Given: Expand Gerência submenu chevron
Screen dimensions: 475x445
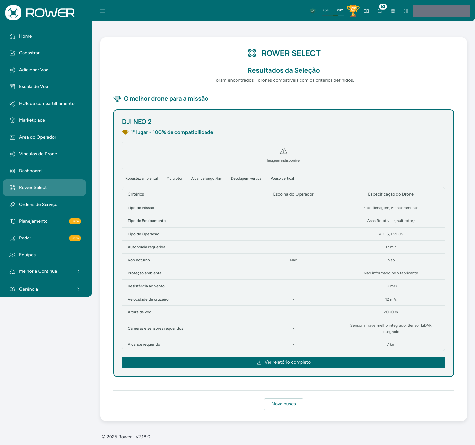Looking at the screenshot, I should (78, 289).
